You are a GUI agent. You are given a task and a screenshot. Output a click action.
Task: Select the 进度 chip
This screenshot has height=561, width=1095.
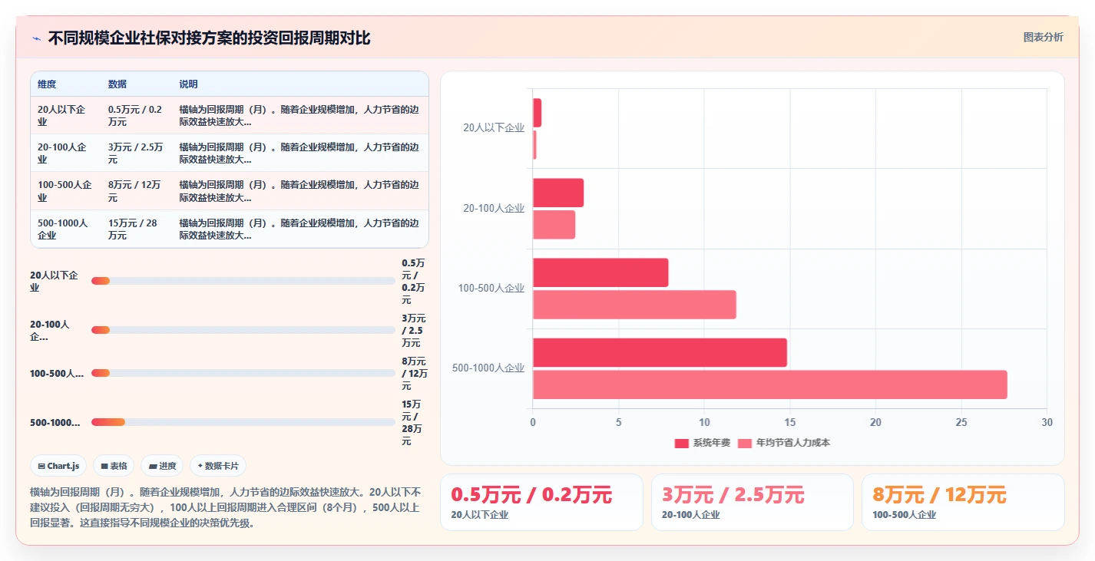[162, 466]
